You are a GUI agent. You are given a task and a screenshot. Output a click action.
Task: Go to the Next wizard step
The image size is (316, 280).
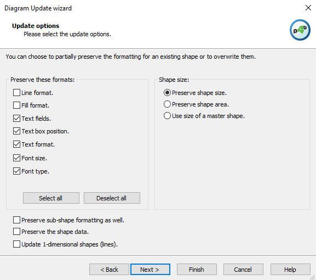[x=150, y=269]
